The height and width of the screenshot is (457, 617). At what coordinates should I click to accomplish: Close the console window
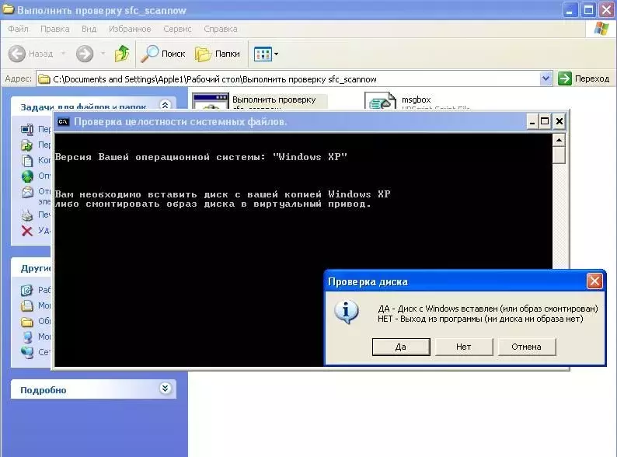tap(559, 121)
